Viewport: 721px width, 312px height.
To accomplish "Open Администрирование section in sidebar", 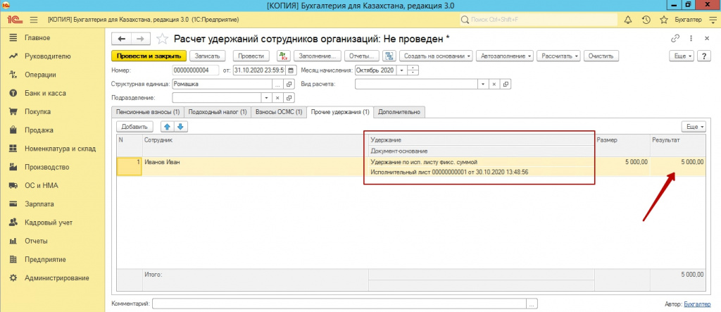I will pos(56,278).
